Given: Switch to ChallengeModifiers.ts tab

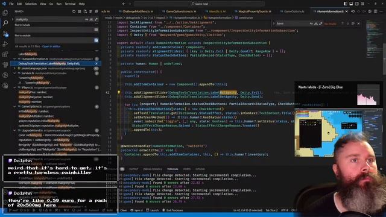Looking at the screenshot, I should click(x=136, y=11).
